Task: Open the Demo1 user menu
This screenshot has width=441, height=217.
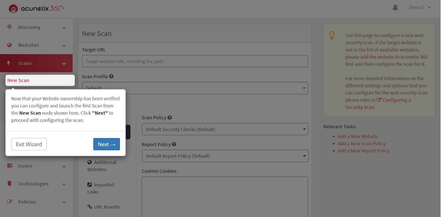Action: tap(420, 7)
